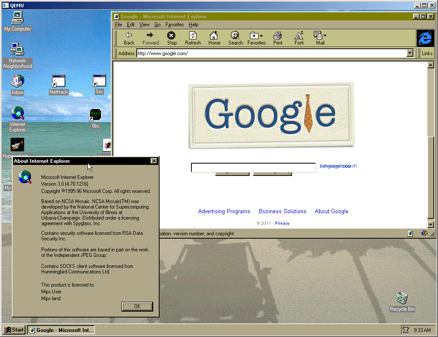Viewport: 438px width, 337px height.
Task: Open the Favorites menu in menu bar
Action: (x=174, y=25)
